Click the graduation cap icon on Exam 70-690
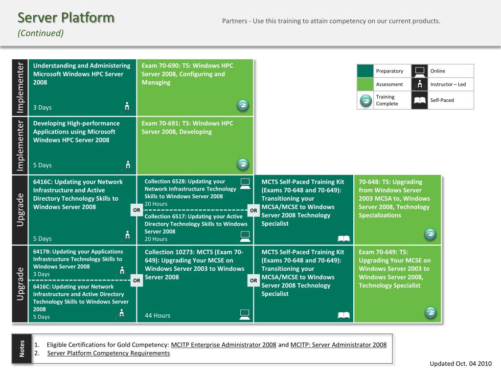 [x=243, y=105]
